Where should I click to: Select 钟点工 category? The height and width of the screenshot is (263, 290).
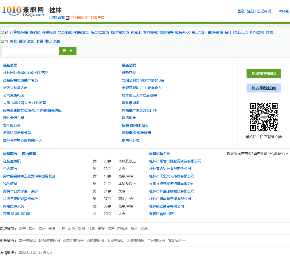[x=136, y=32]
